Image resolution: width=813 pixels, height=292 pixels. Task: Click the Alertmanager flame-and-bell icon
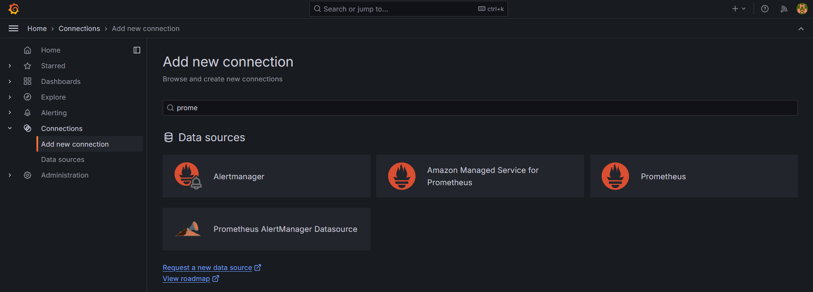point(188,176)
